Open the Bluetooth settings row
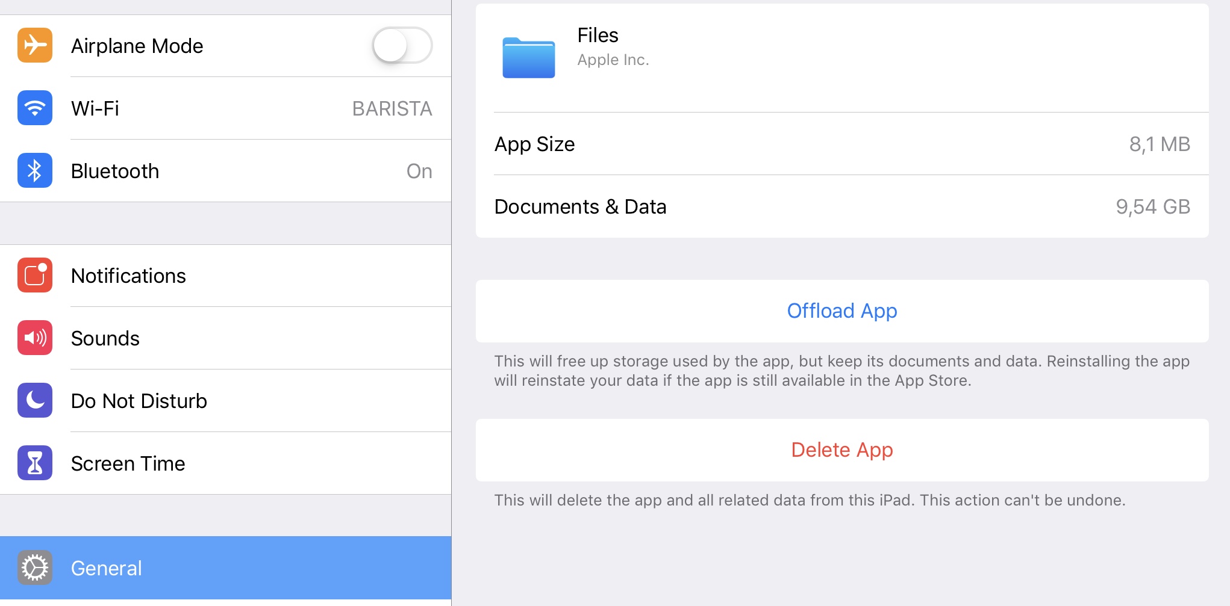 point(225,171)
